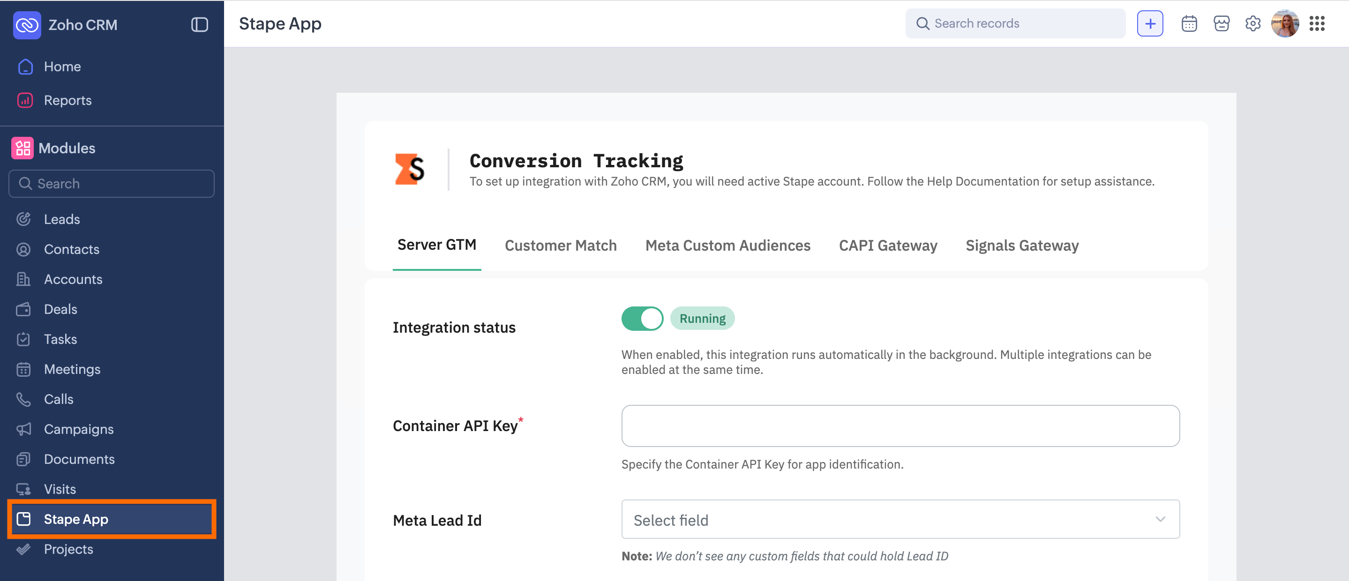The height and width of the screenshot is (581, 1349).
Task: Click the Zoho CRM logo icon
Action: [x=27, y=25]
